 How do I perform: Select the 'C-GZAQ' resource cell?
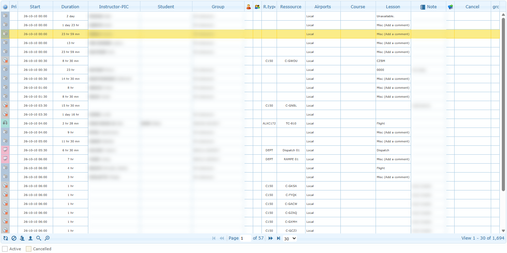[291, 213]
